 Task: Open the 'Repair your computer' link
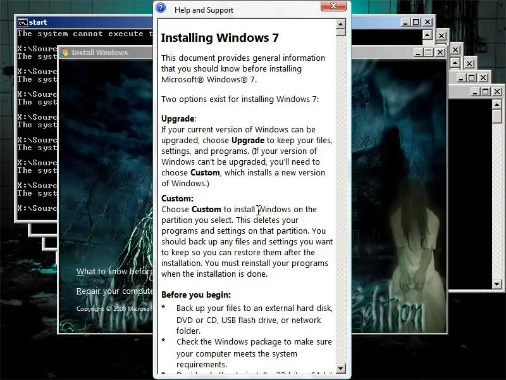point(114,291)
